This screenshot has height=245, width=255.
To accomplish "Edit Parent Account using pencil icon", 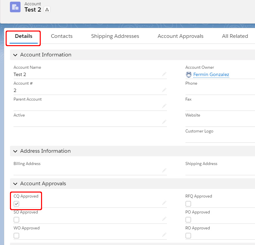I will (x=164, y=106).
